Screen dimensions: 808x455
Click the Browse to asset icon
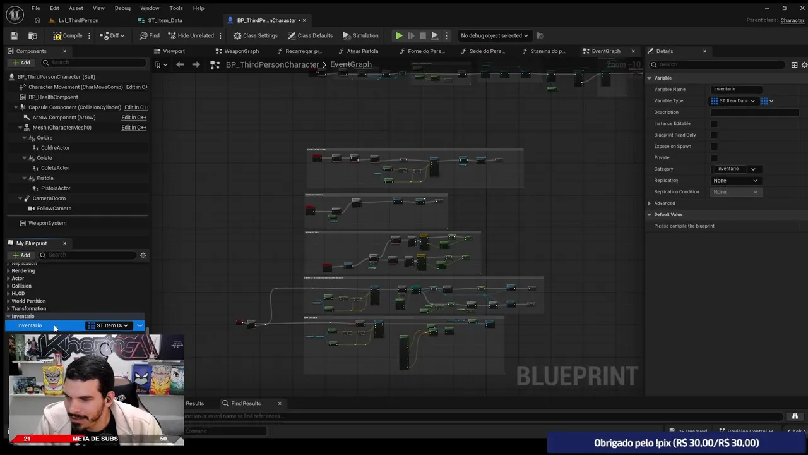33,35
